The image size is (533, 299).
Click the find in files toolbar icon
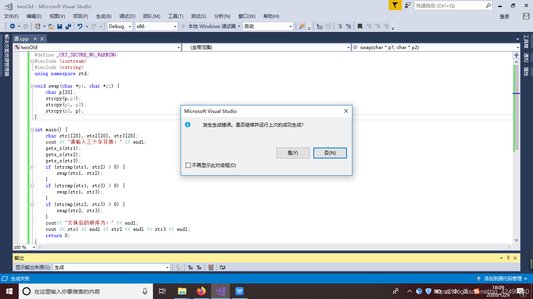click(x=302, y=26)
